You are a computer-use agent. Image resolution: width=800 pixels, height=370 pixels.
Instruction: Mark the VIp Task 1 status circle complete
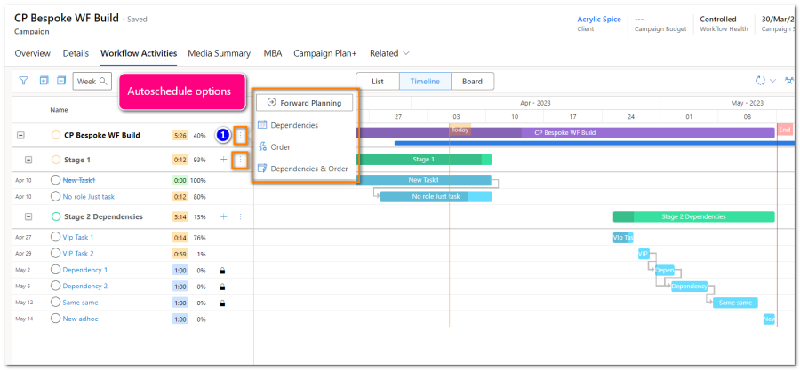[56, 238]
